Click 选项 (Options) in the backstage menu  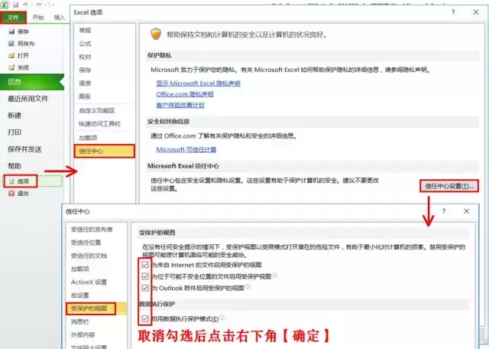point(21,181)
